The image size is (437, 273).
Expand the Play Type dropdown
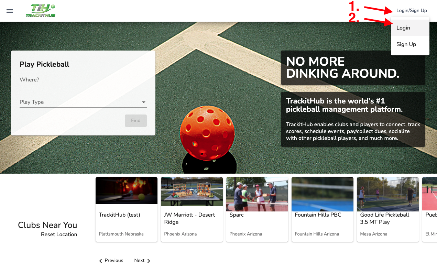(83, 102)
